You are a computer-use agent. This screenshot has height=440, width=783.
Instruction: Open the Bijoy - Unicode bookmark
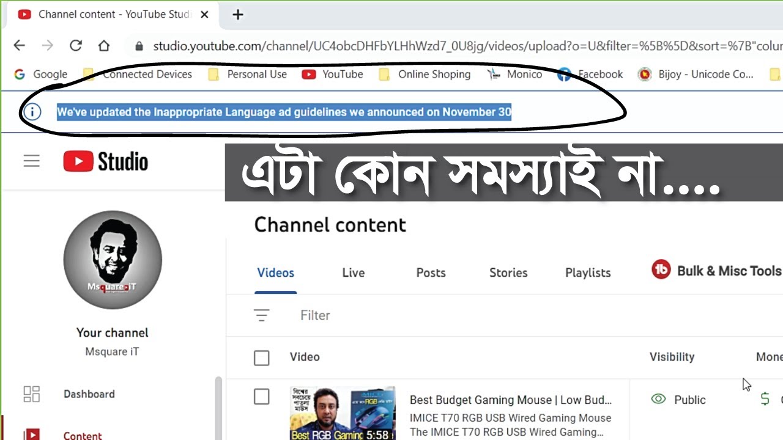[696, 75]
